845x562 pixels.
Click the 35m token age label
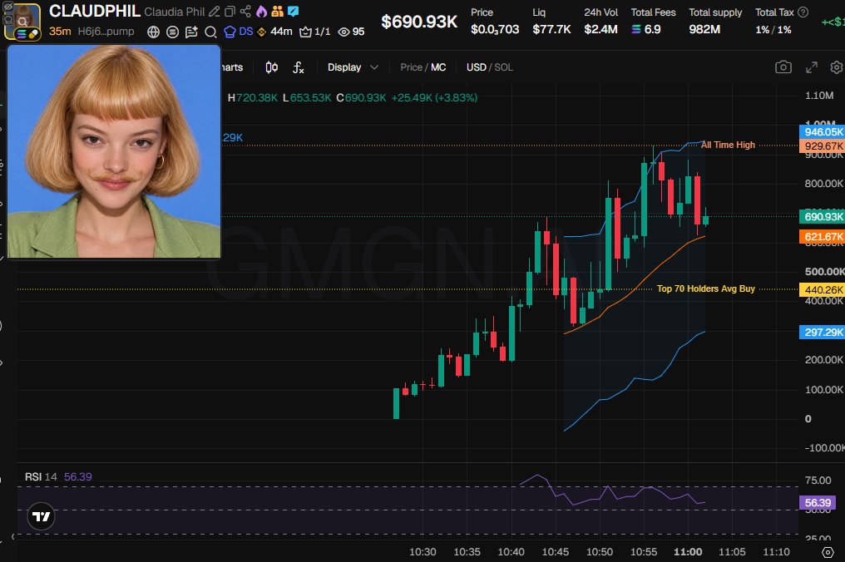point(60,32)
